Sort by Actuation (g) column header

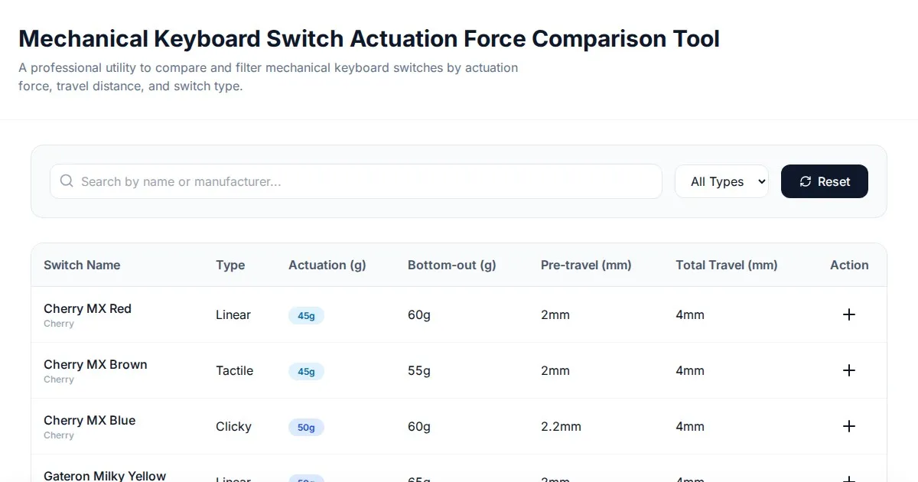click(x=327, y=265)
